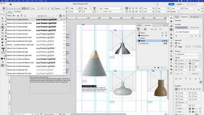
Task: Open the lightbulb Discover icon
Action: point(157,4)
